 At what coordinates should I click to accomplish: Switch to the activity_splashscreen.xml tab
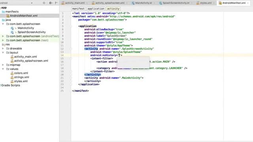[110, 3]
